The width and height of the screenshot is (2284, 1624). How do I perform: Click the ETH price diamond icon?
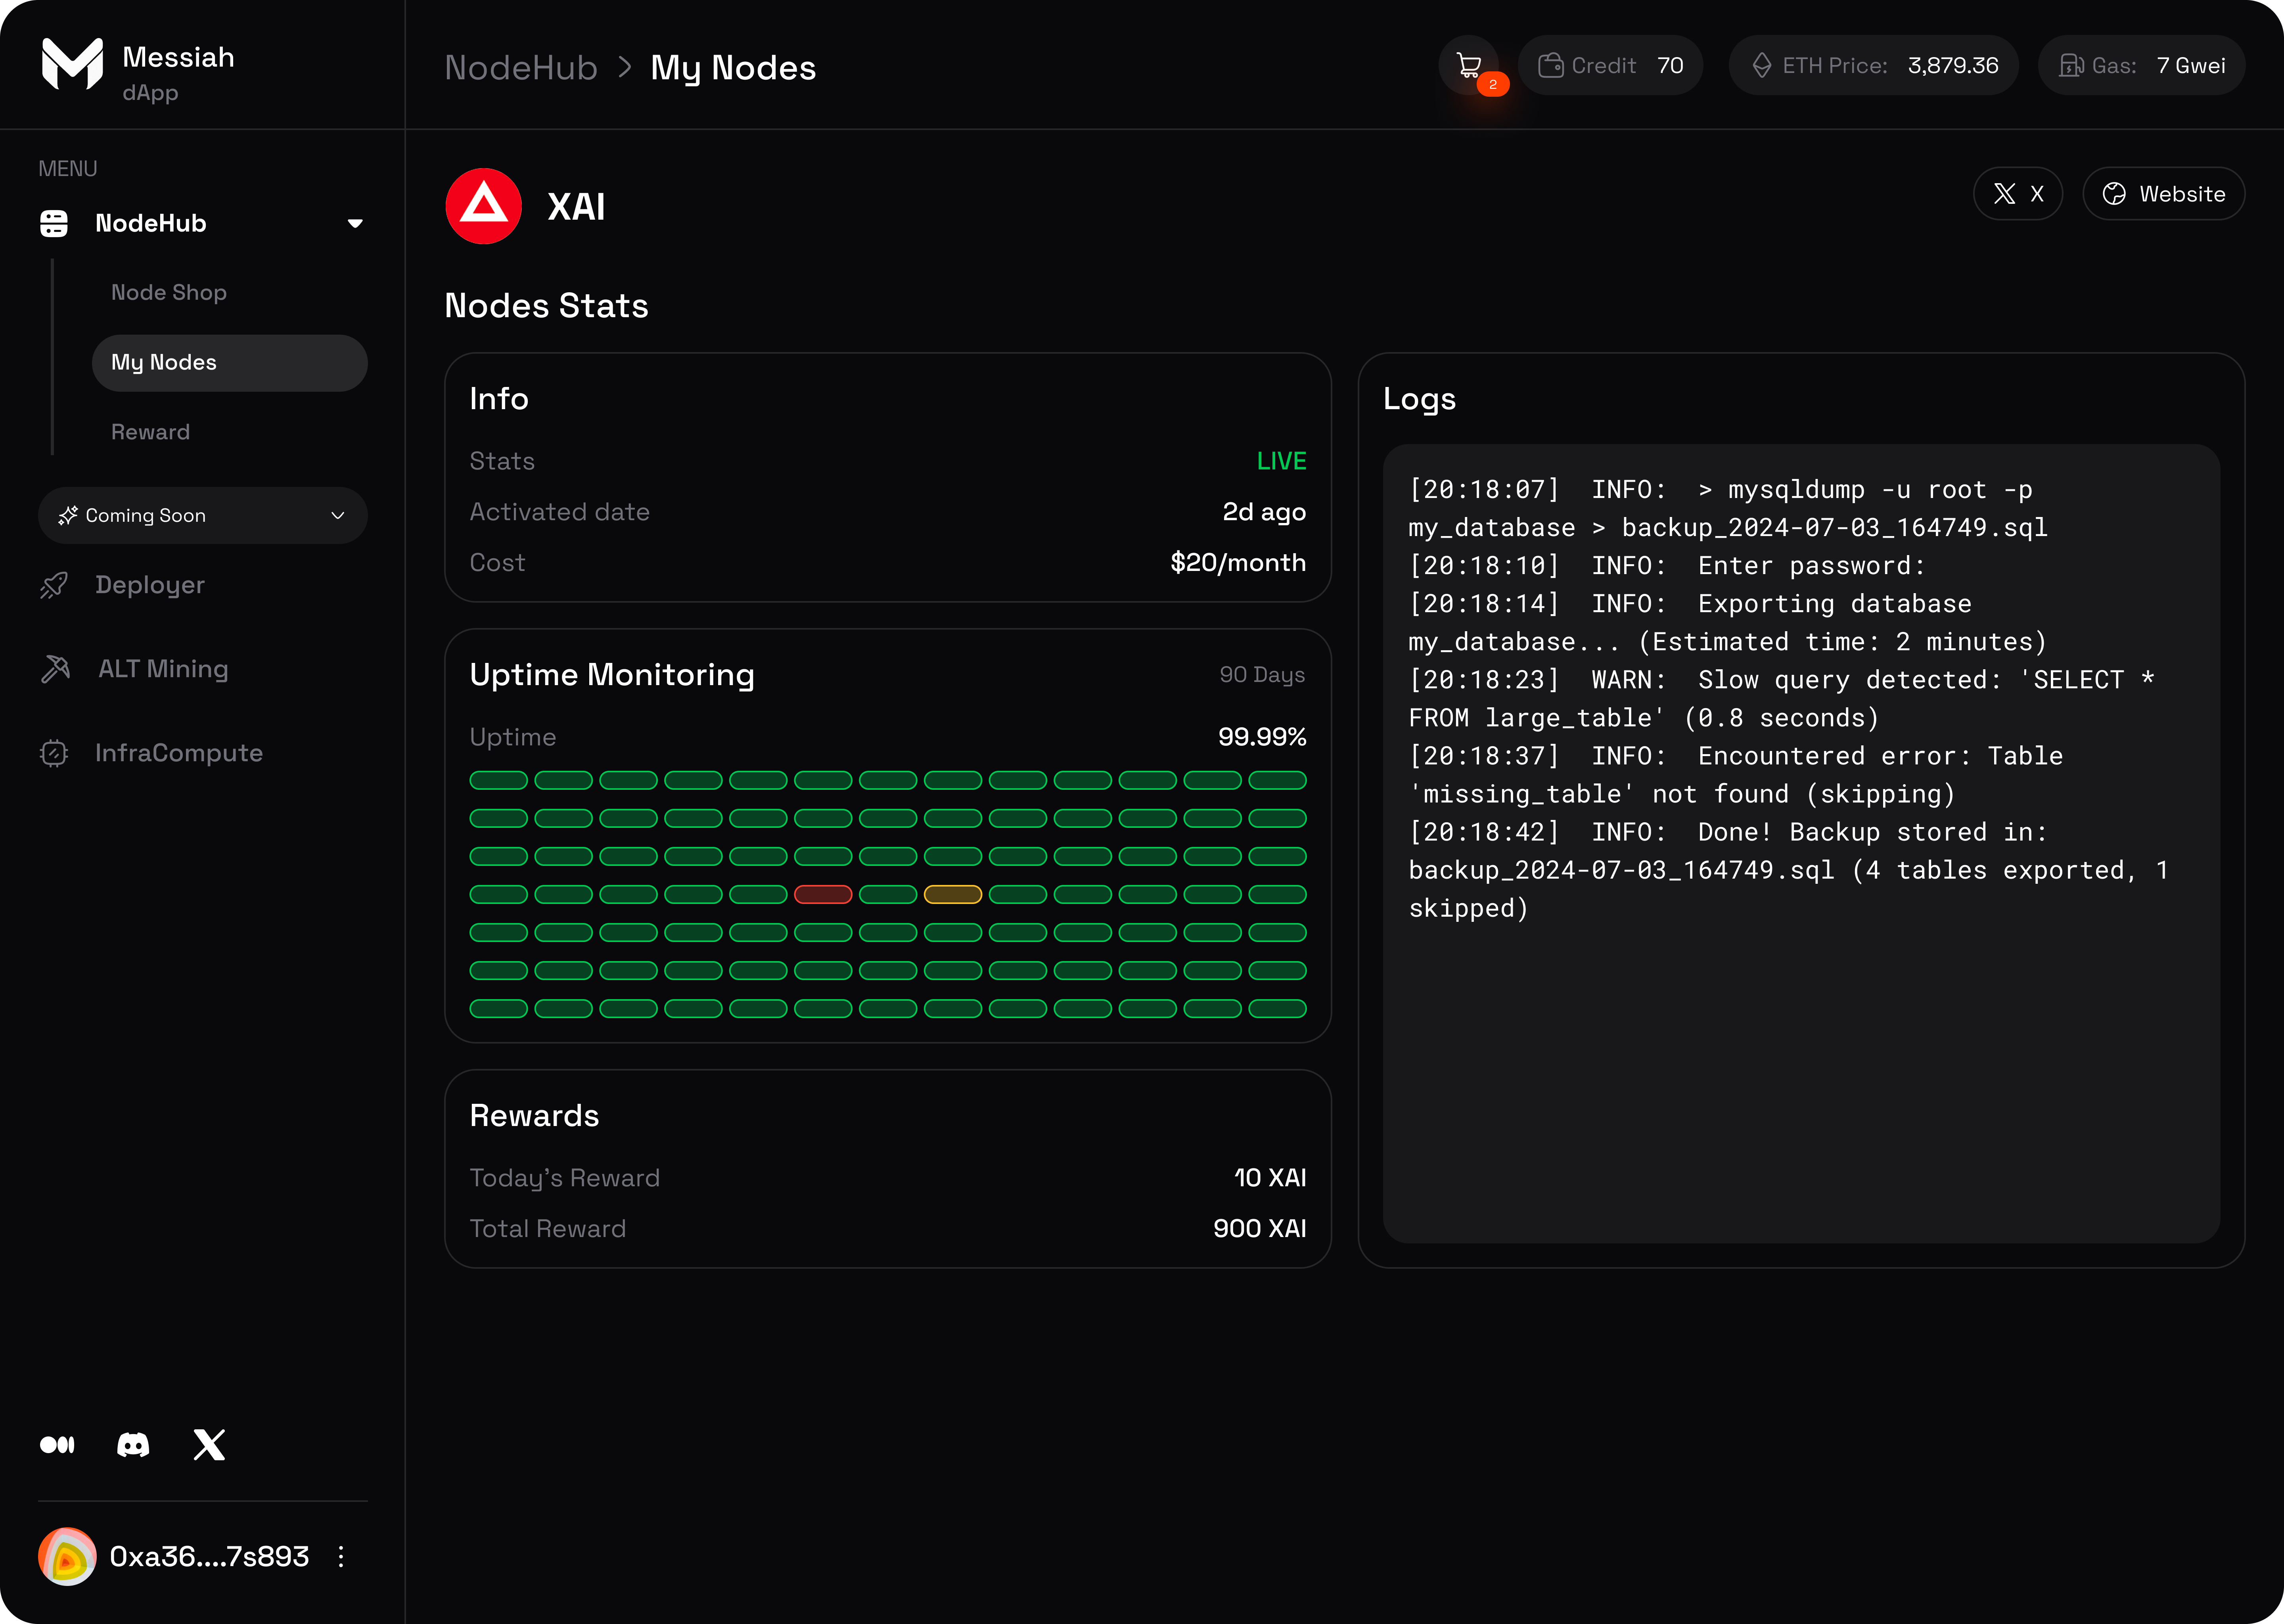[1762, 66]
